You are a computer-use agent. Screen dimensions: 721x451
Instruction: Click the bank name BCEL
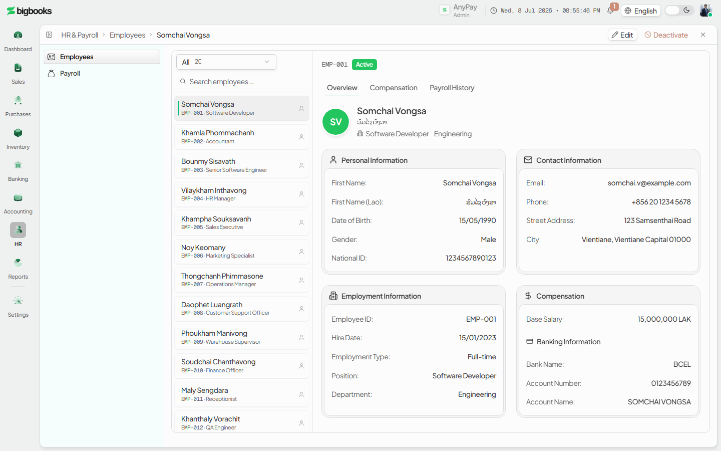coord(682,364)
